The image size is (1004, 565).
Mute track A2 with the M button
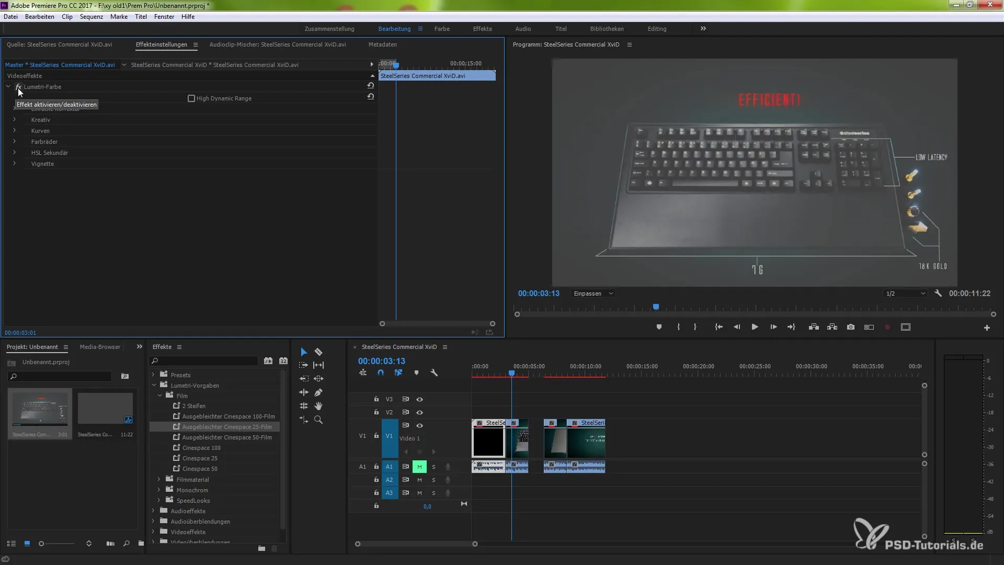click(x=419, y=480)
